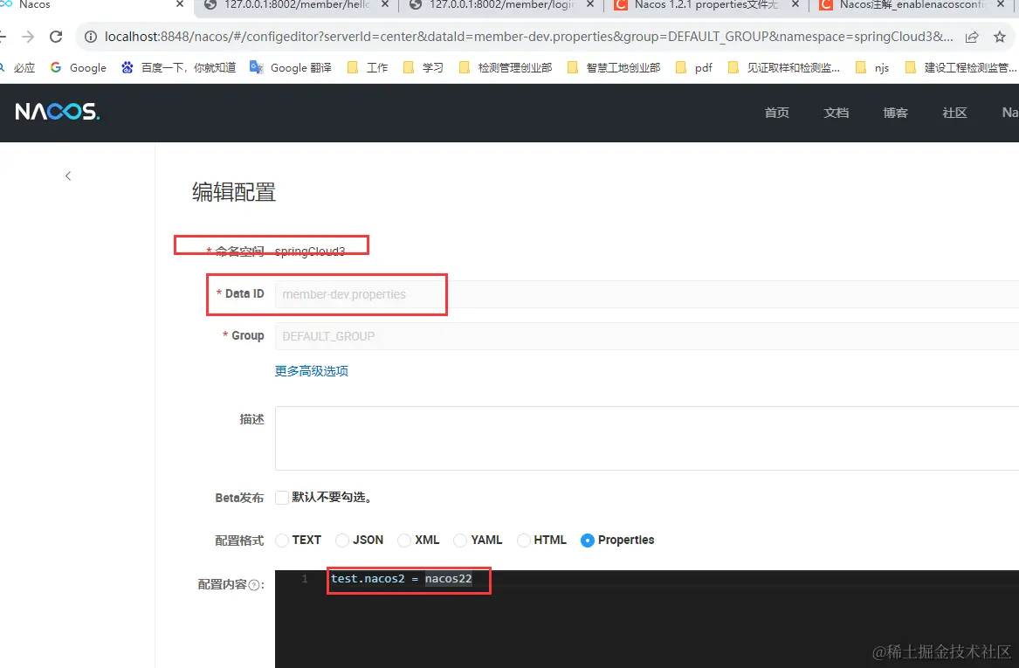Image resolution: width=1019 pixels, height=668 pixels.
Task: Click the address bar URL
Action: 528,37
